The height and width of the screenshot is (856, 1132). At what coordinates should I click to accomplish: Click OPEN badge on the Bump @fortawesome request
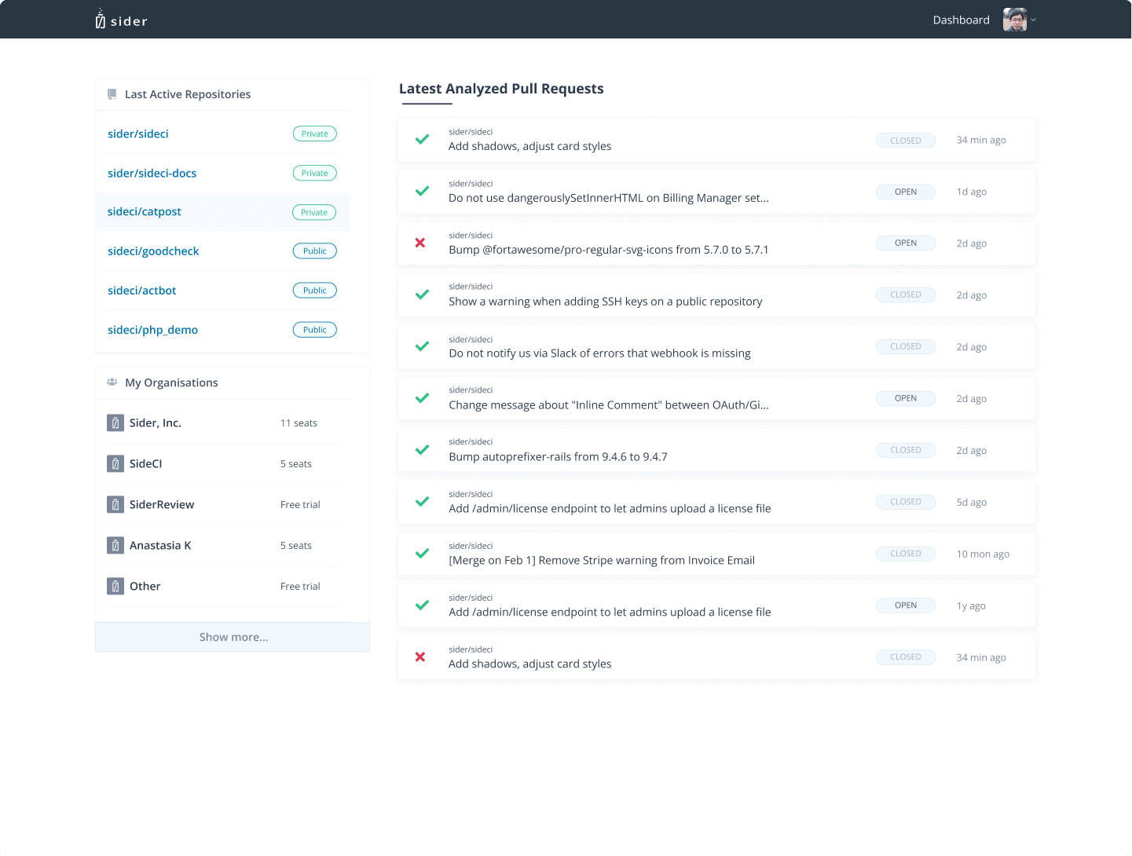coord(906,243)
